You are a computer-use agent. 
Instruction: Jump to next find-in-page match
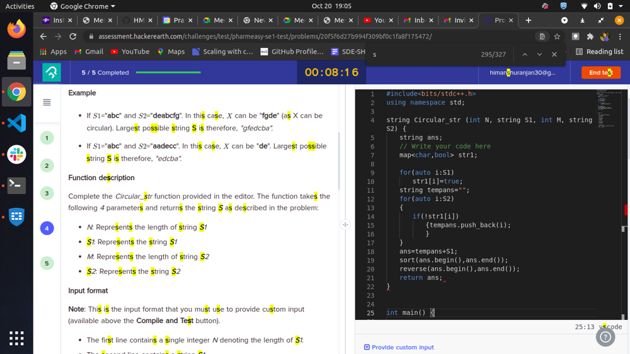[x=540, y=54]
